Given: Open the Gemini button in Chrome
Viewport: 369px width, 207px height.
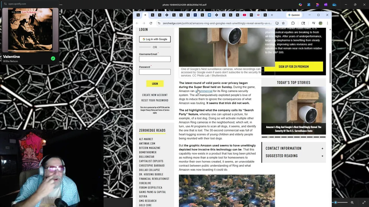Looking at the screenshot, I should point(294,15).
